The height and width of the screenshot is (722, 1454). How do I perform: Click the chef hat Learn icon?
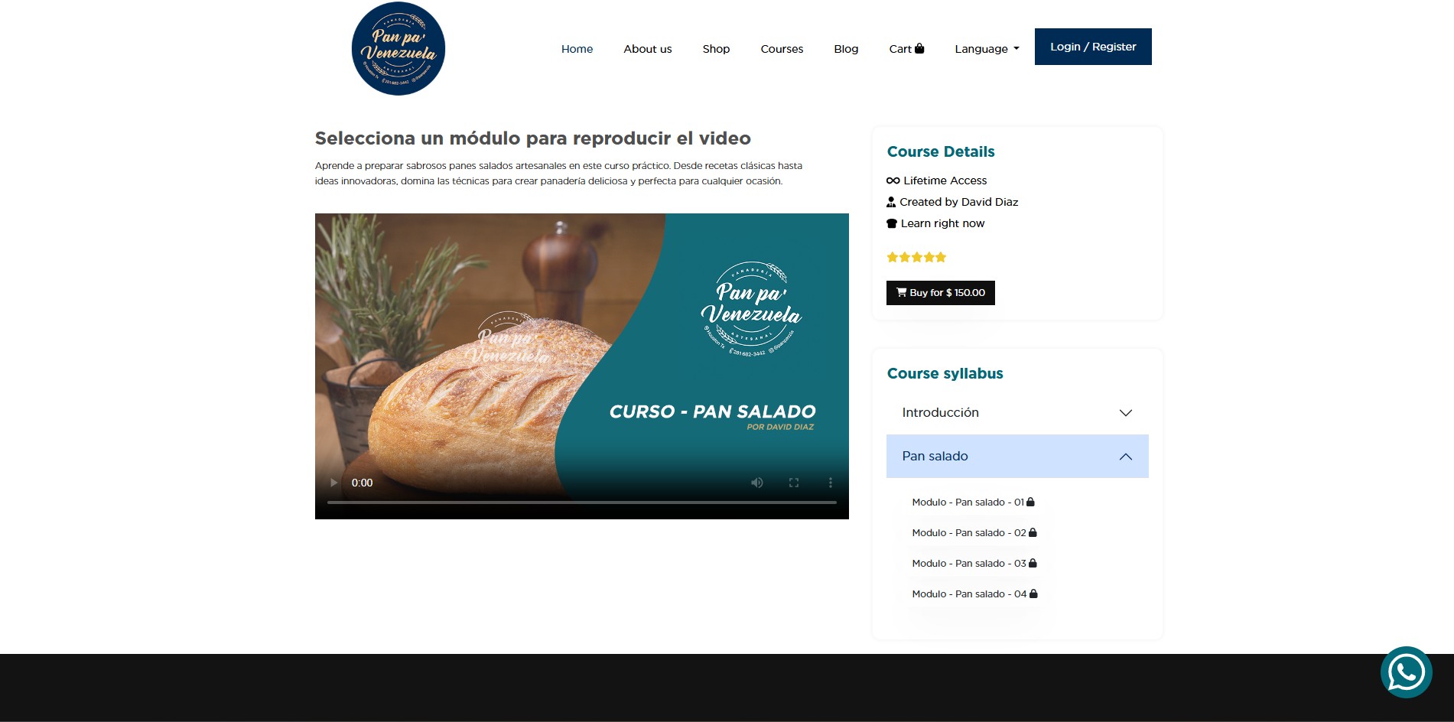(x=892, y=223)
